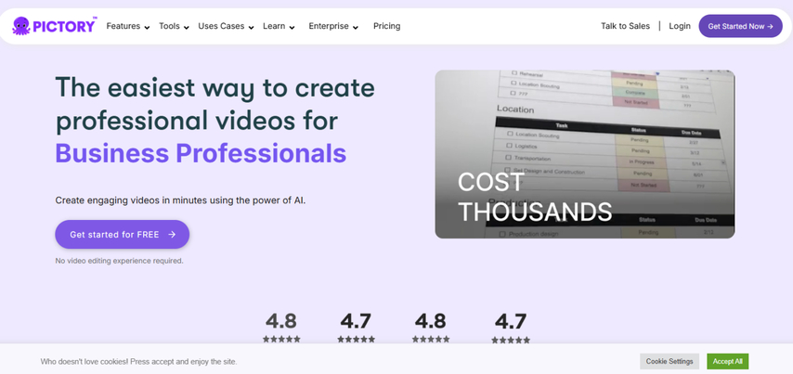Viewport: 793px width, 374px height.
Task: Open the Tools menu
Action: pyautogui.click(x=169, y=26)
